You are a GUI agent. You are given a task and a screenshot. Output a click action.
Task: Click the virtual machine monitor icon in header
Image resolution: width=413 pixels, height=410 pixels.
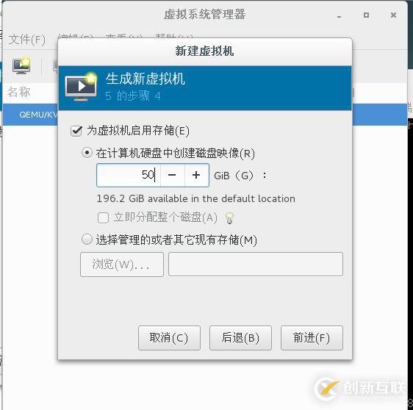(x=81, y=87)
